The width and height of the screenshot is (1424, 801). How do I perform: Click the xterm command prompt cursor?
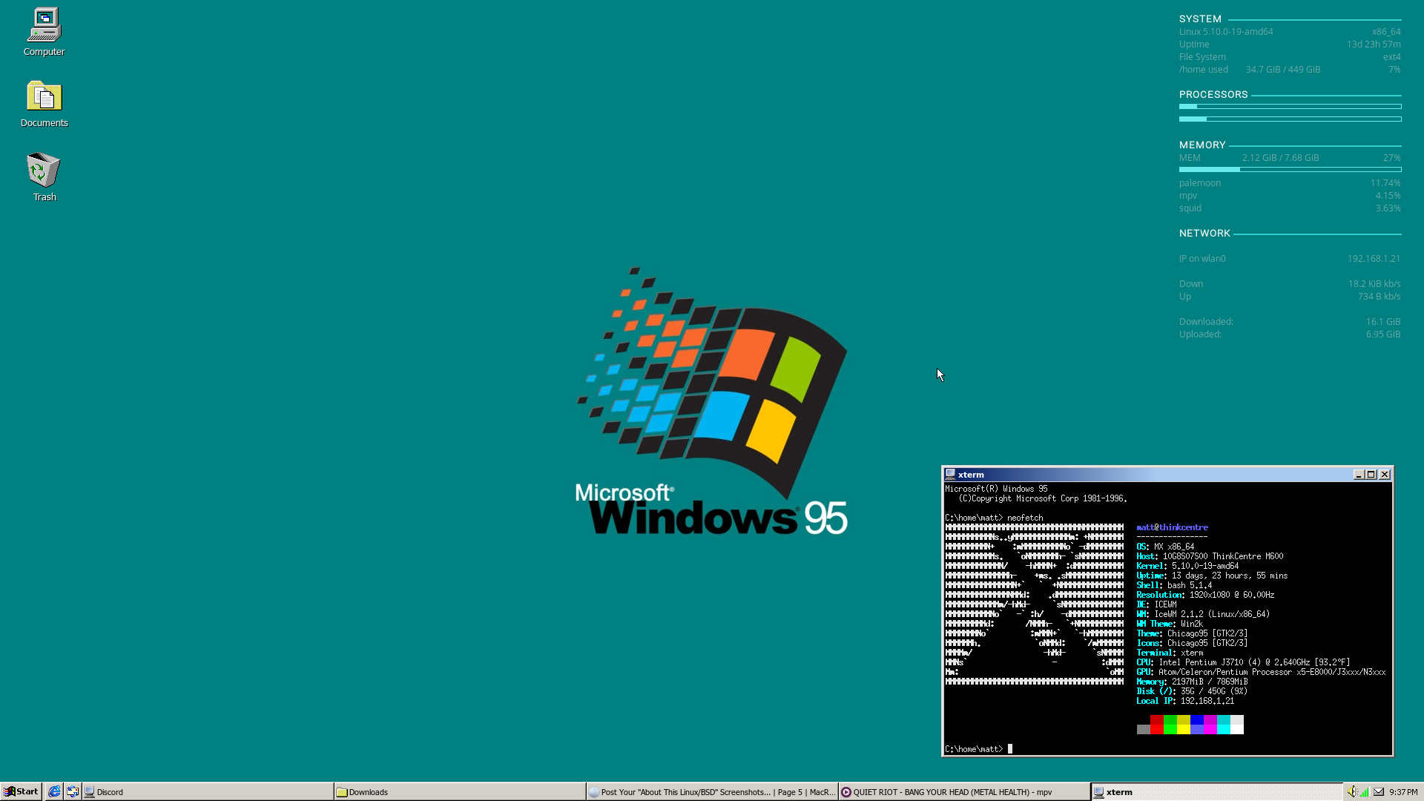click(x=1009, y=748)
